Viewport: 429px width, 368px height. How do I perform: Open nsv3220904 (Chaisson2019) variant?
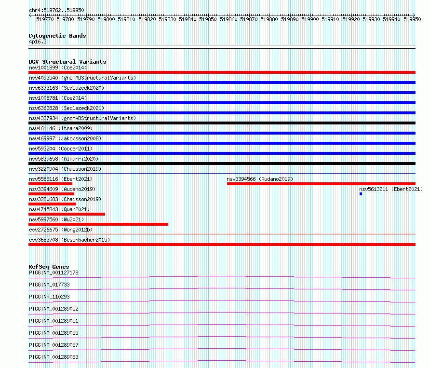coord(65,169)
